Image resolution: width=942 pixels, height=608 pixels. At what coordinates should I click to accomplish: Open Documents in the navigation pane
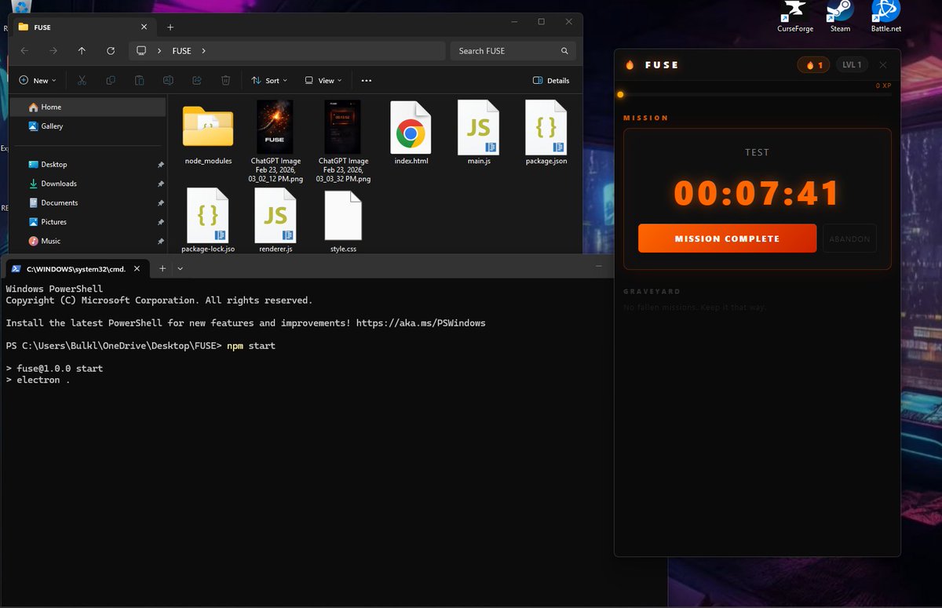[x=88, y=202]
